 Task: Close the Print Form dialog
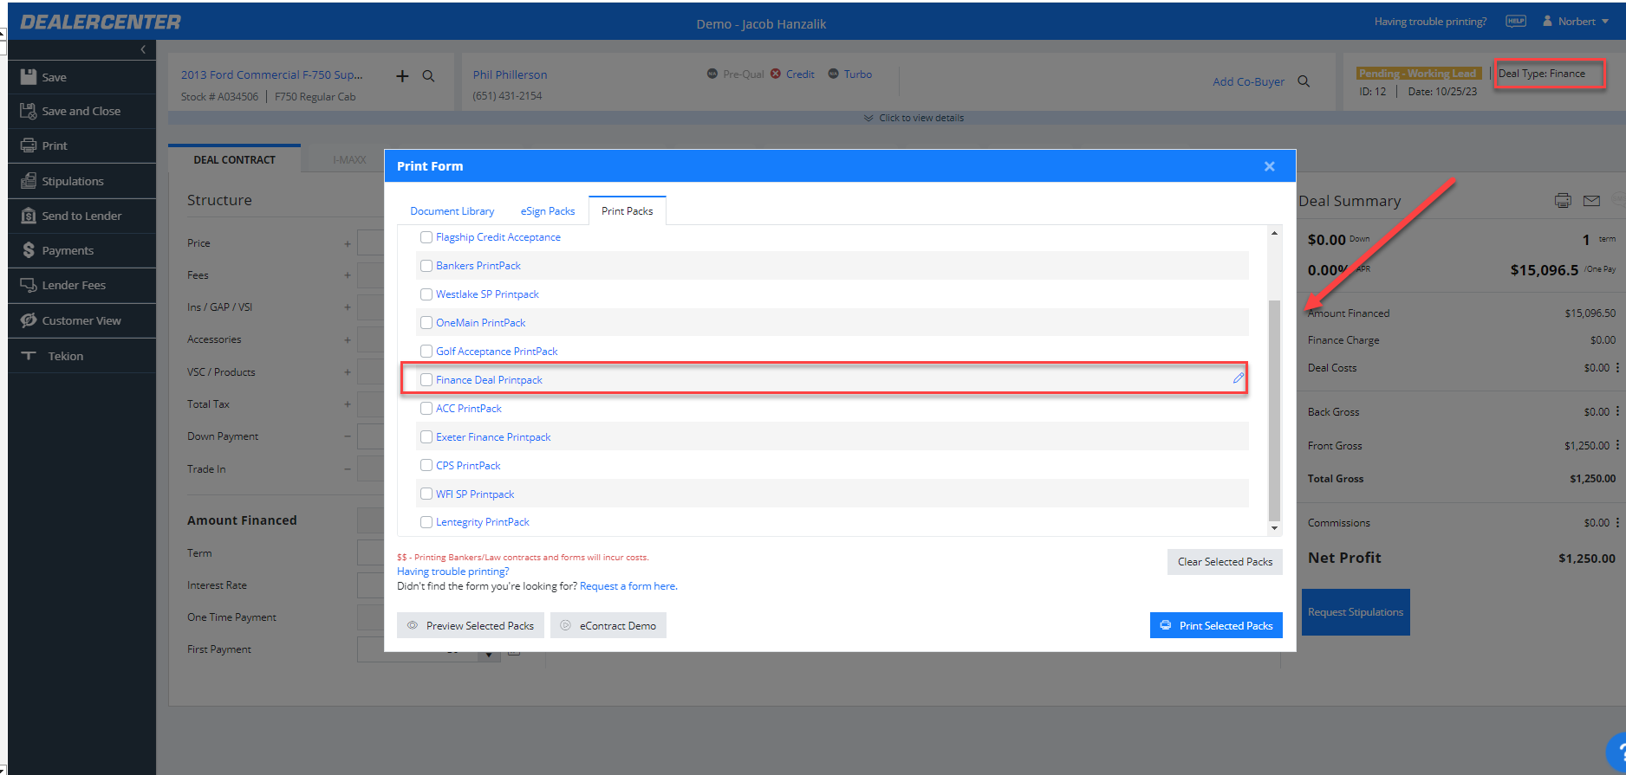1269,166
